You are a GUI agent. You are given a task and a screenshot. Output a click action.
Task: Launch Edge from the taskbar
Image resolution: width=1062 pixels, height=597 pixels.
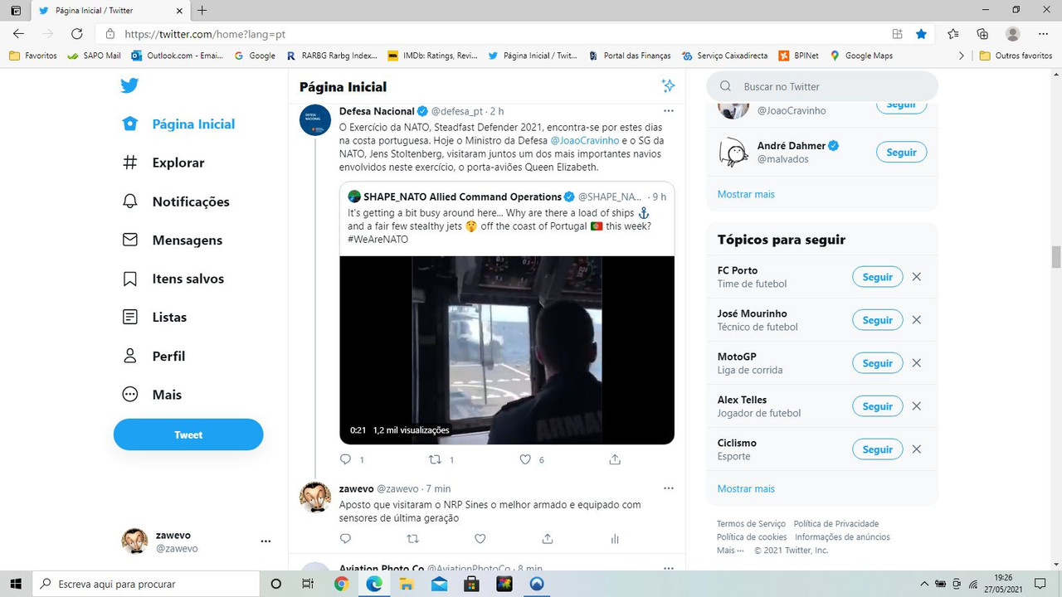pos(374,584)
